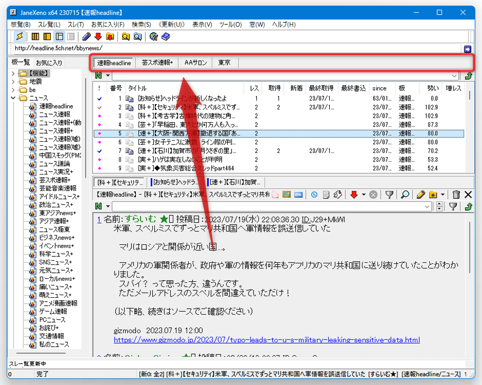Click the green up-arrow icon beside the board filter
482x385 pixels.
pos(468,76)
